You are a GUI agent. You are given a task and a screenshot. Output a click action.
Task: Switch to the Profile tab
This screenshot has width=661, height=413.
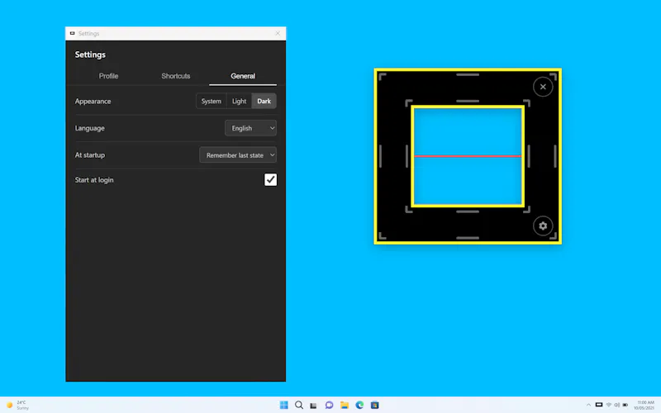[108, 76]
